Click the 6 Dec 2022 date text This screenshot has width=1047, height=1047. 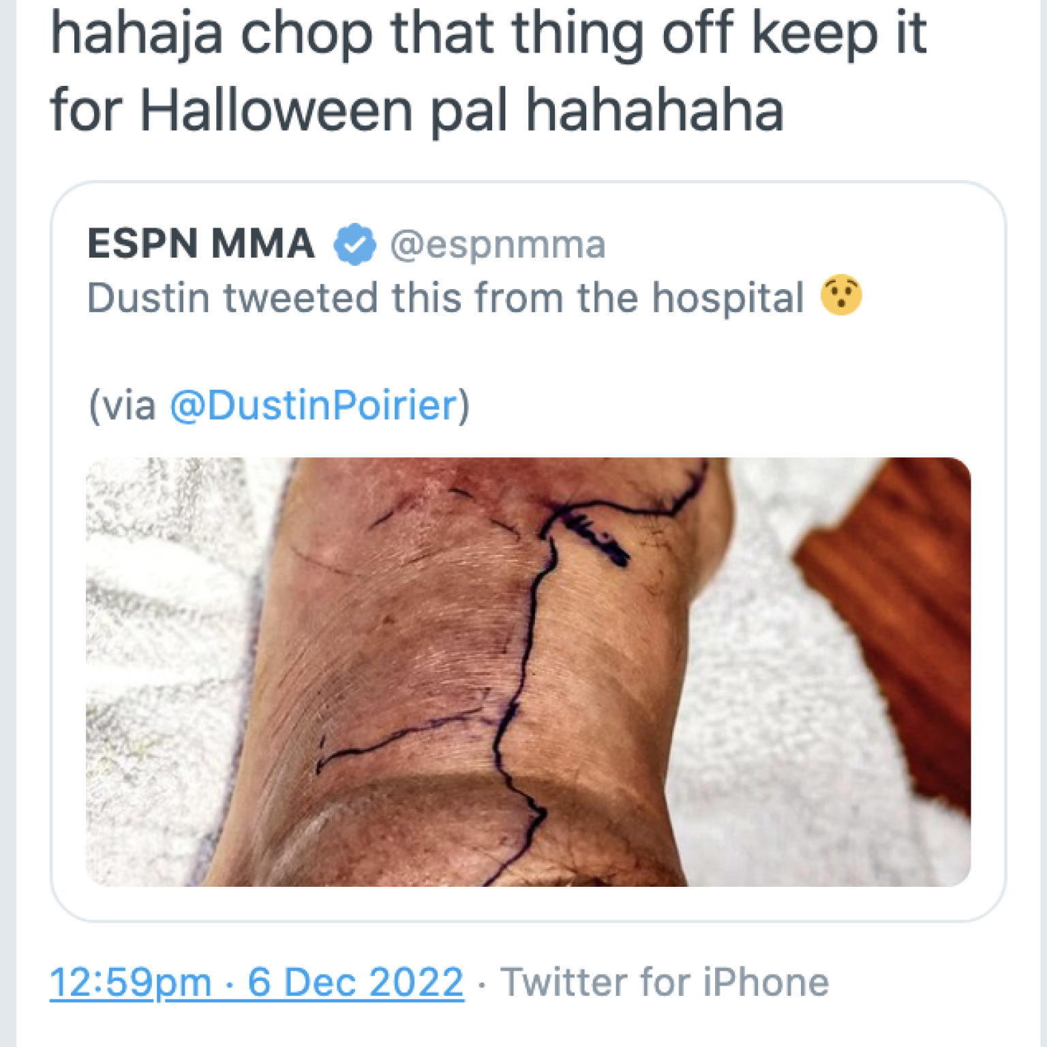click(x=355, y=982)
